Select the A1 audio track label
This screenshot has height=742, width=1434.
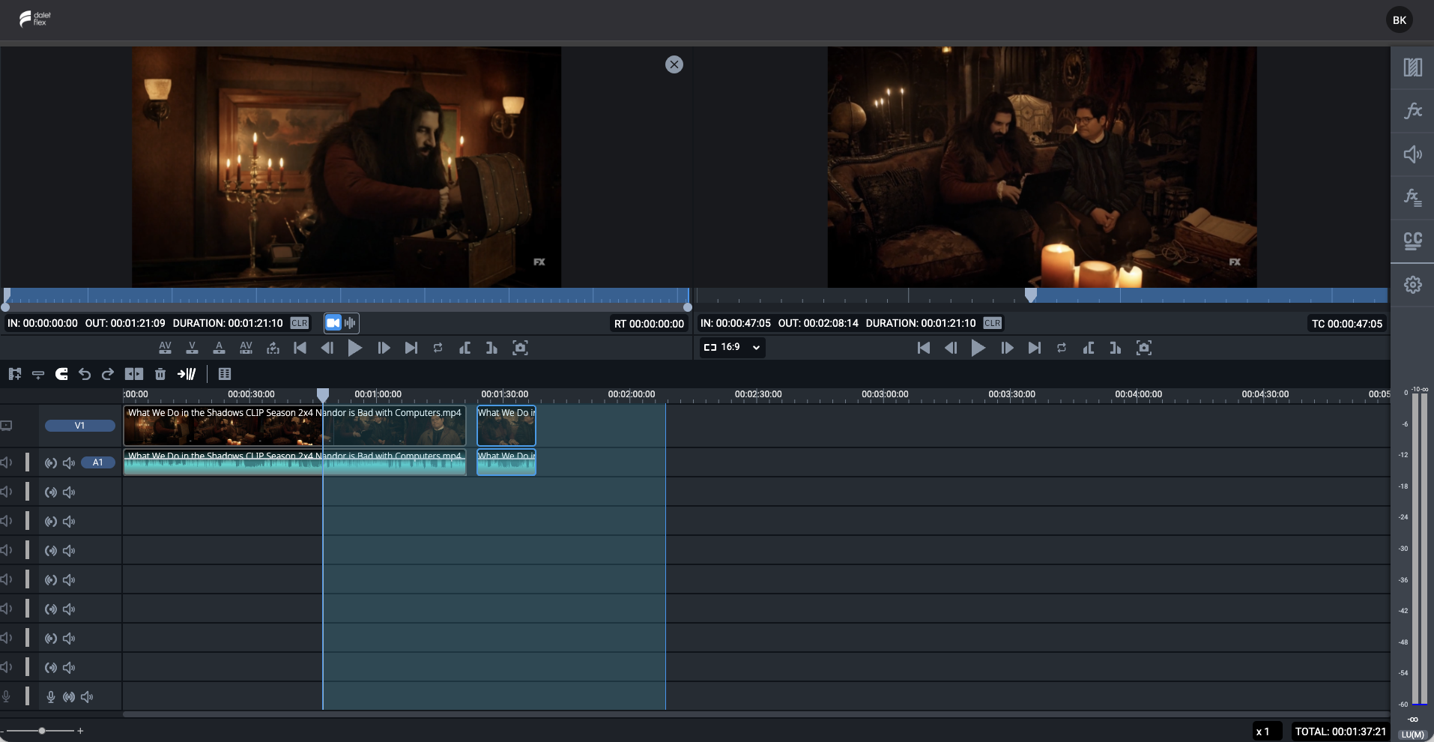click(97, 462)
